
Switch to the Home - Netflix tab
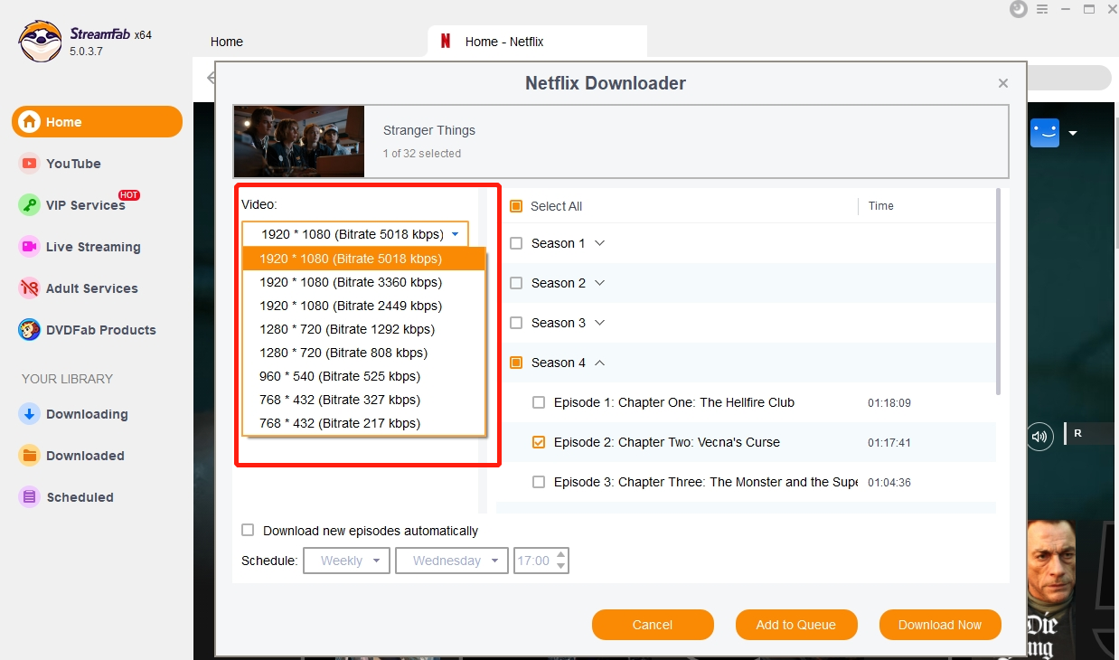[x=538, y=42]
